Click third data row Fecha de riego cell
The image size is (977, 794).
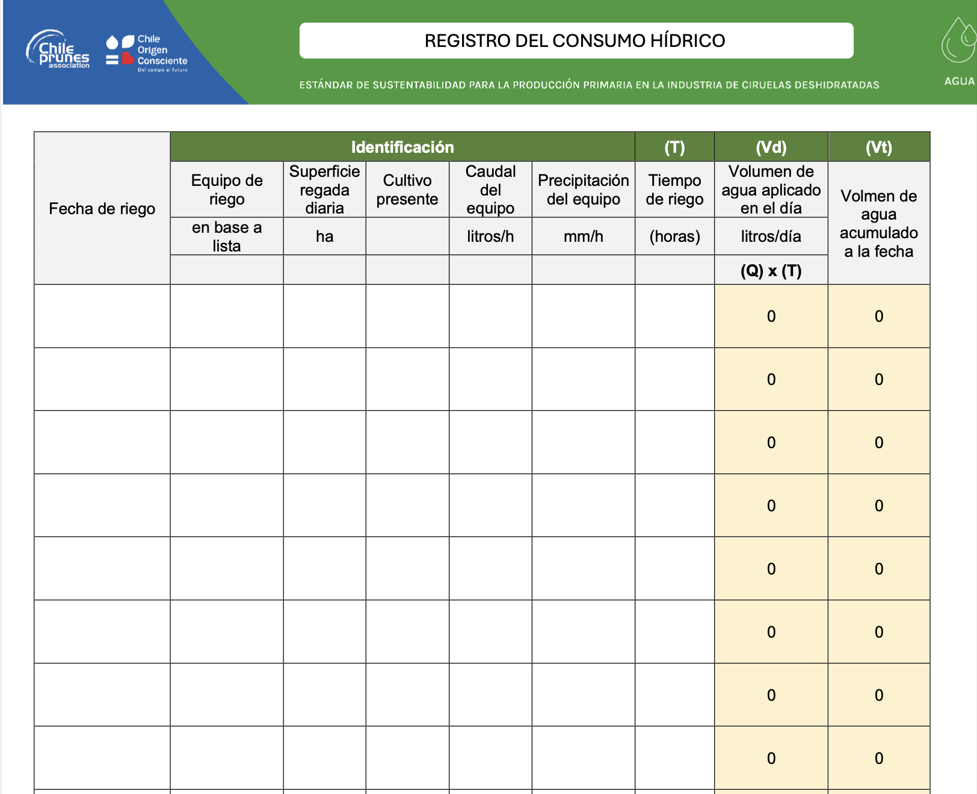coord(102,442)
